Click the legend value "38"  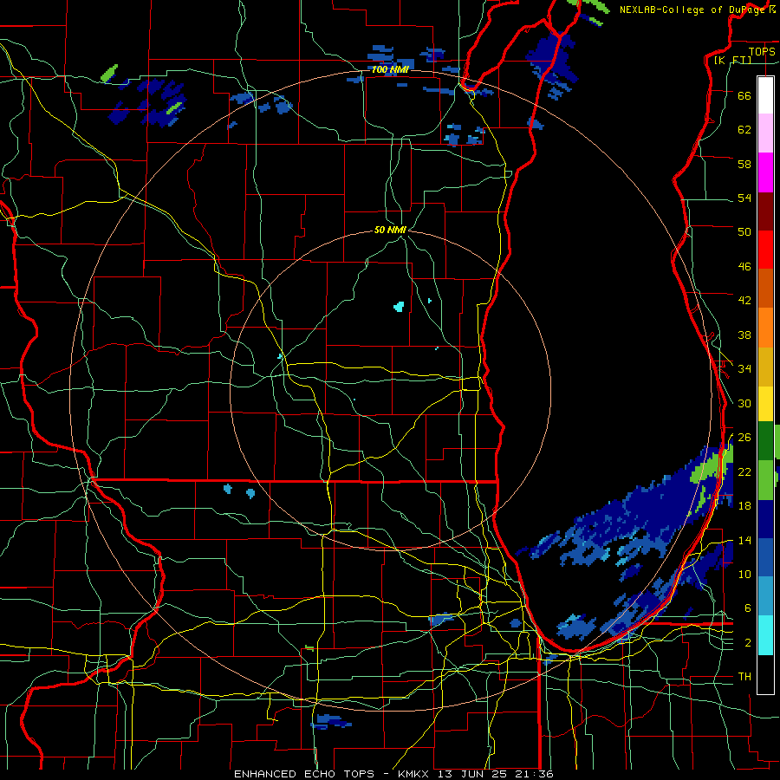744,335
